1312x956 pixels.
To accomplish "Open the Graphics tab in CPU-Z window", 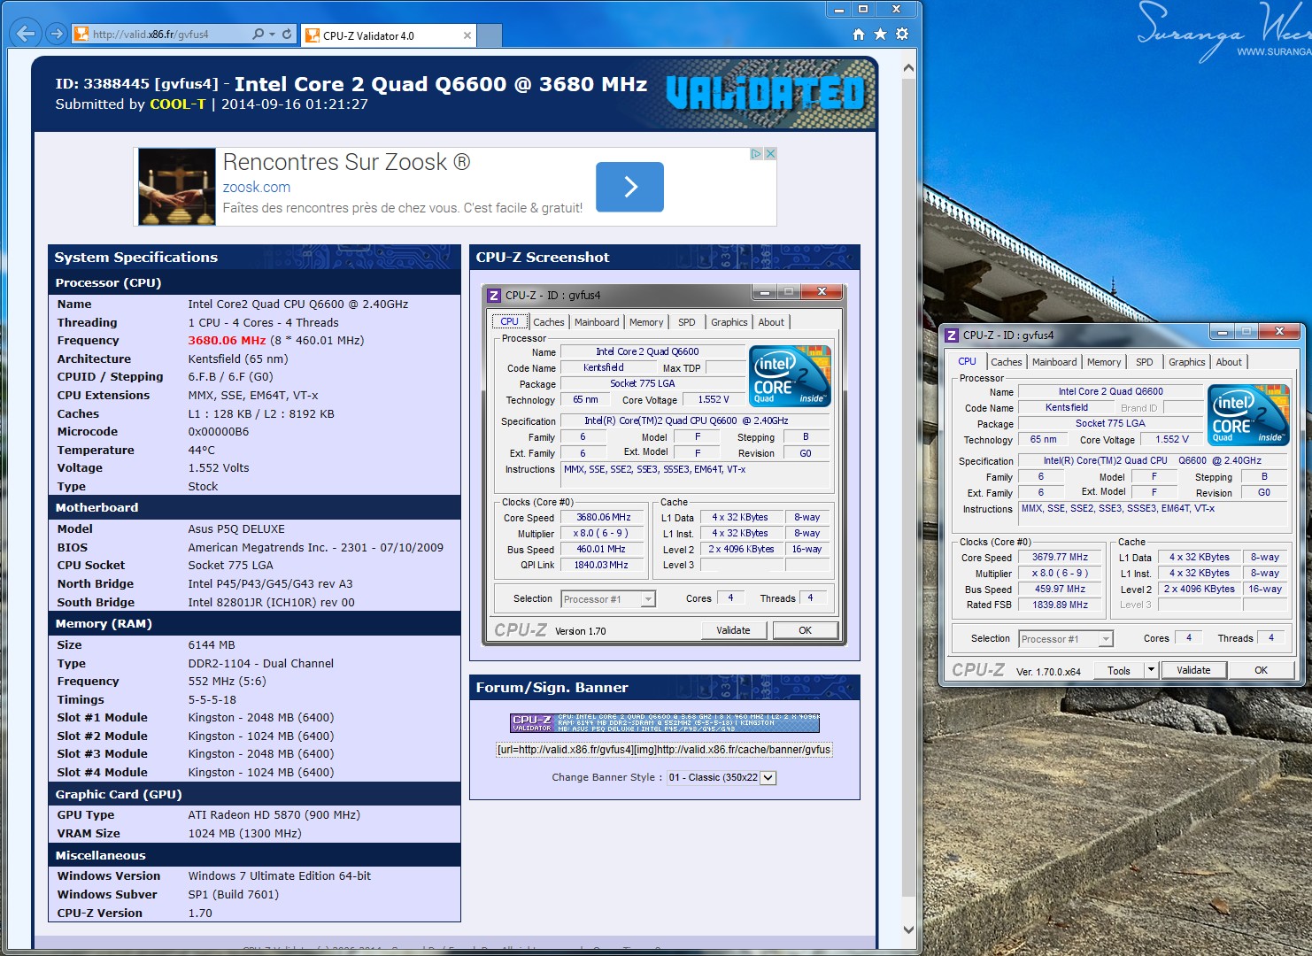I will pyautogui.click(x=1186, y=362).
